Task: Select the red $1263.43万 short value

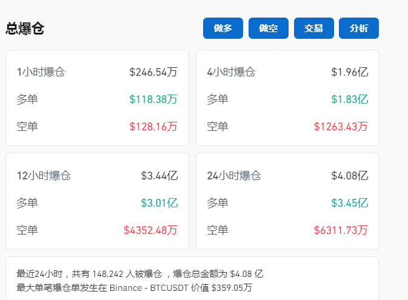Action: (341, 127)
